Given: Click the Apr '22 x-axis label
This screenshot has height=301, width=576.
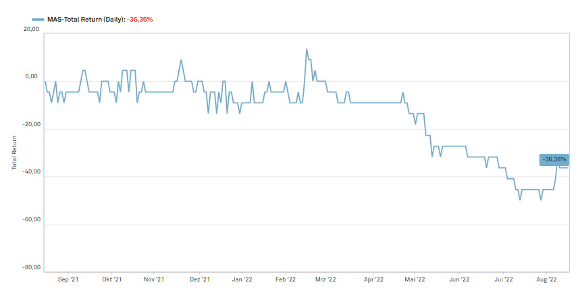Looking at the screenshot, I should click(x=373, y=279).
